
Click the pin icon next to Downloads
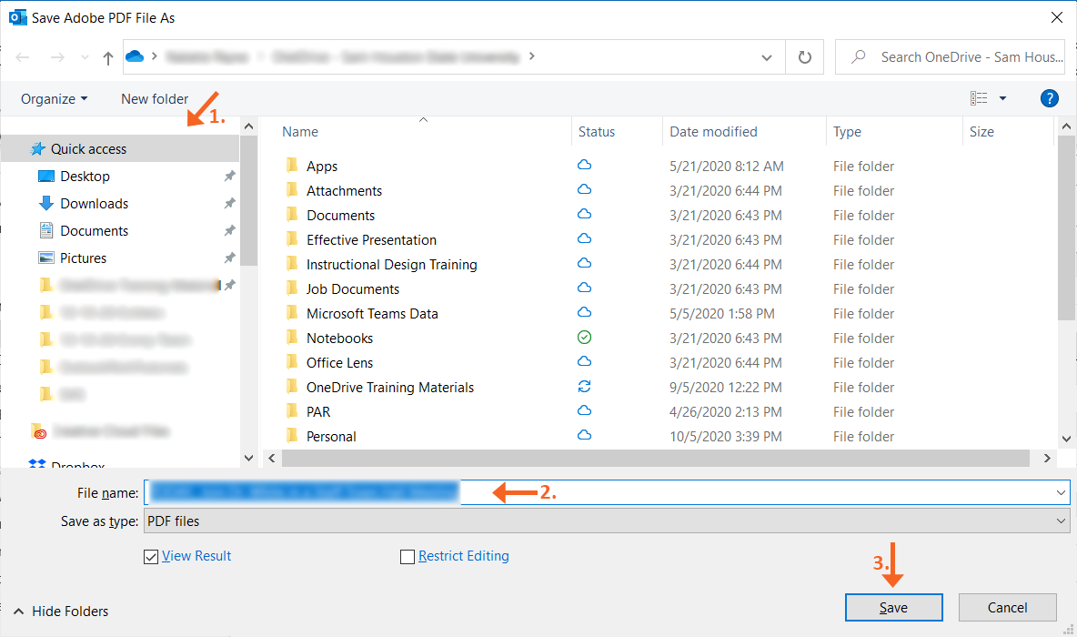click(229, 203)
